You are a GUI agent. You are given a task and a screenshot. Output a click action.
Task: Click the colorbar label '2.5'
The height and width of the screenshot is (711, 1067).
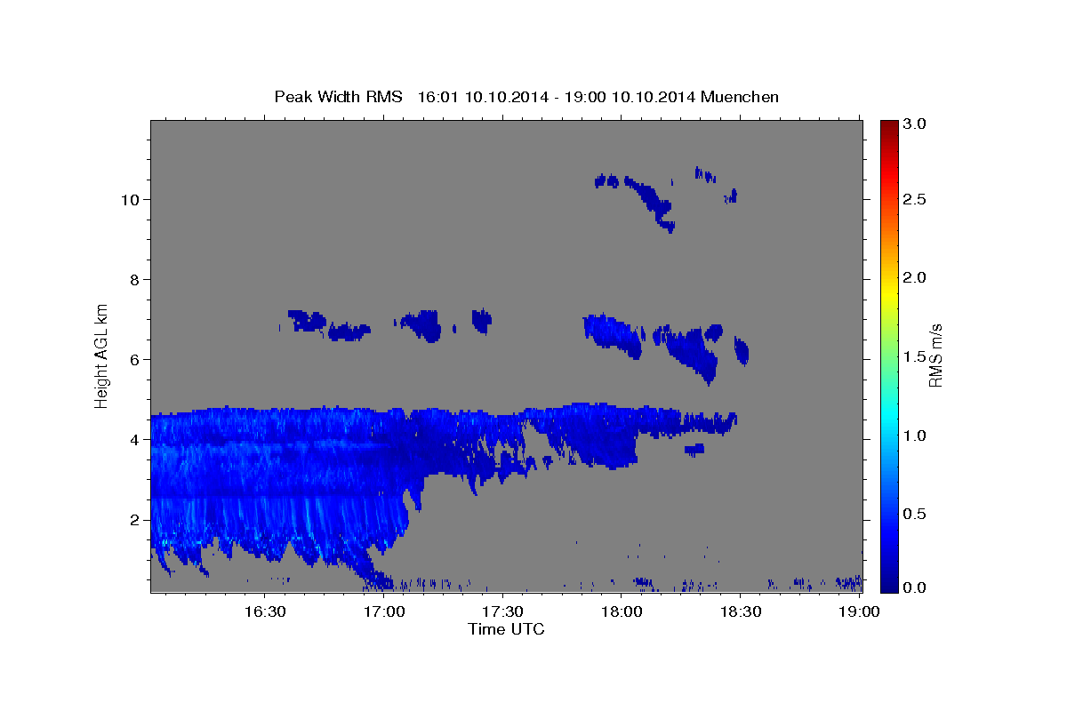coord(915,199)
